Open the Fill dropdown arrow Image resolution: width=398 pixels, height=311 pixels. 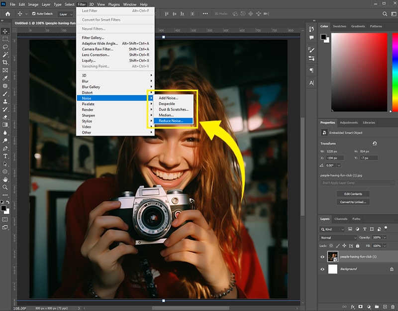tap(385, 246)
